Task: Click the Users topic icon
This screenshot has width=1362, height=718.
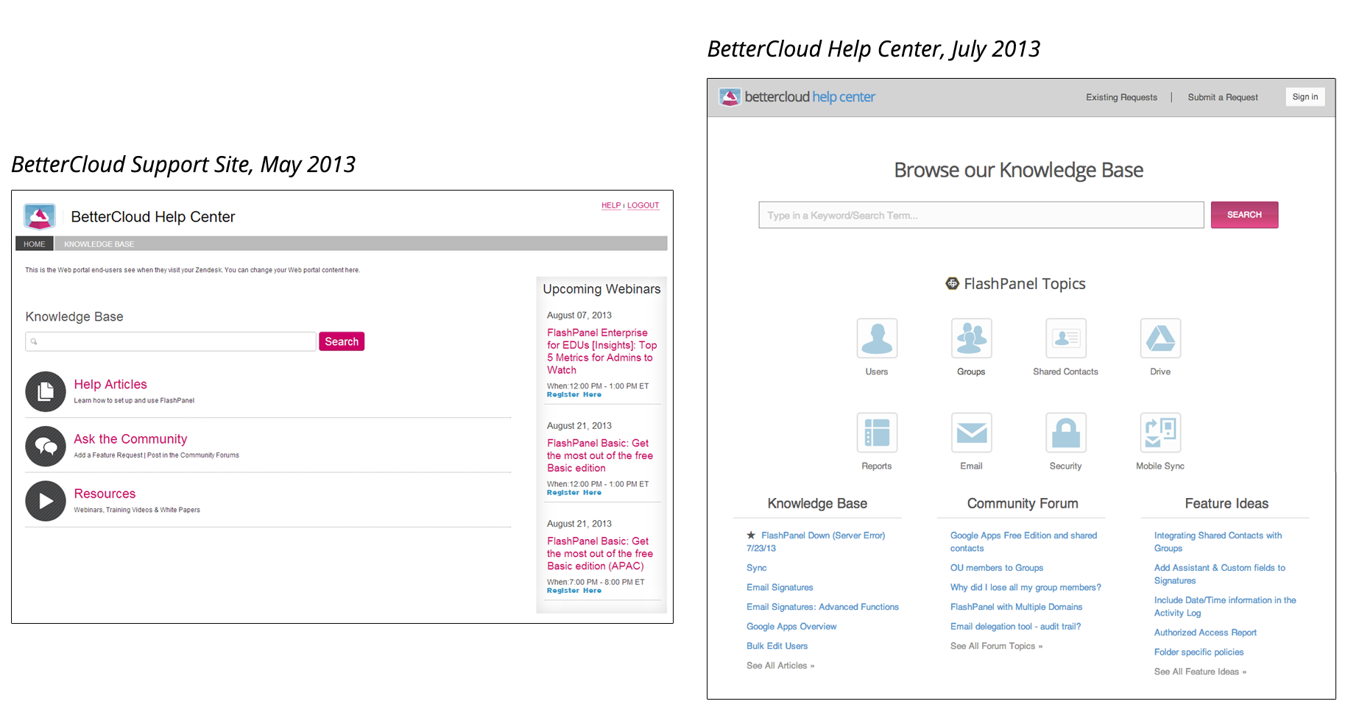Action: click(x=877, y=338)
